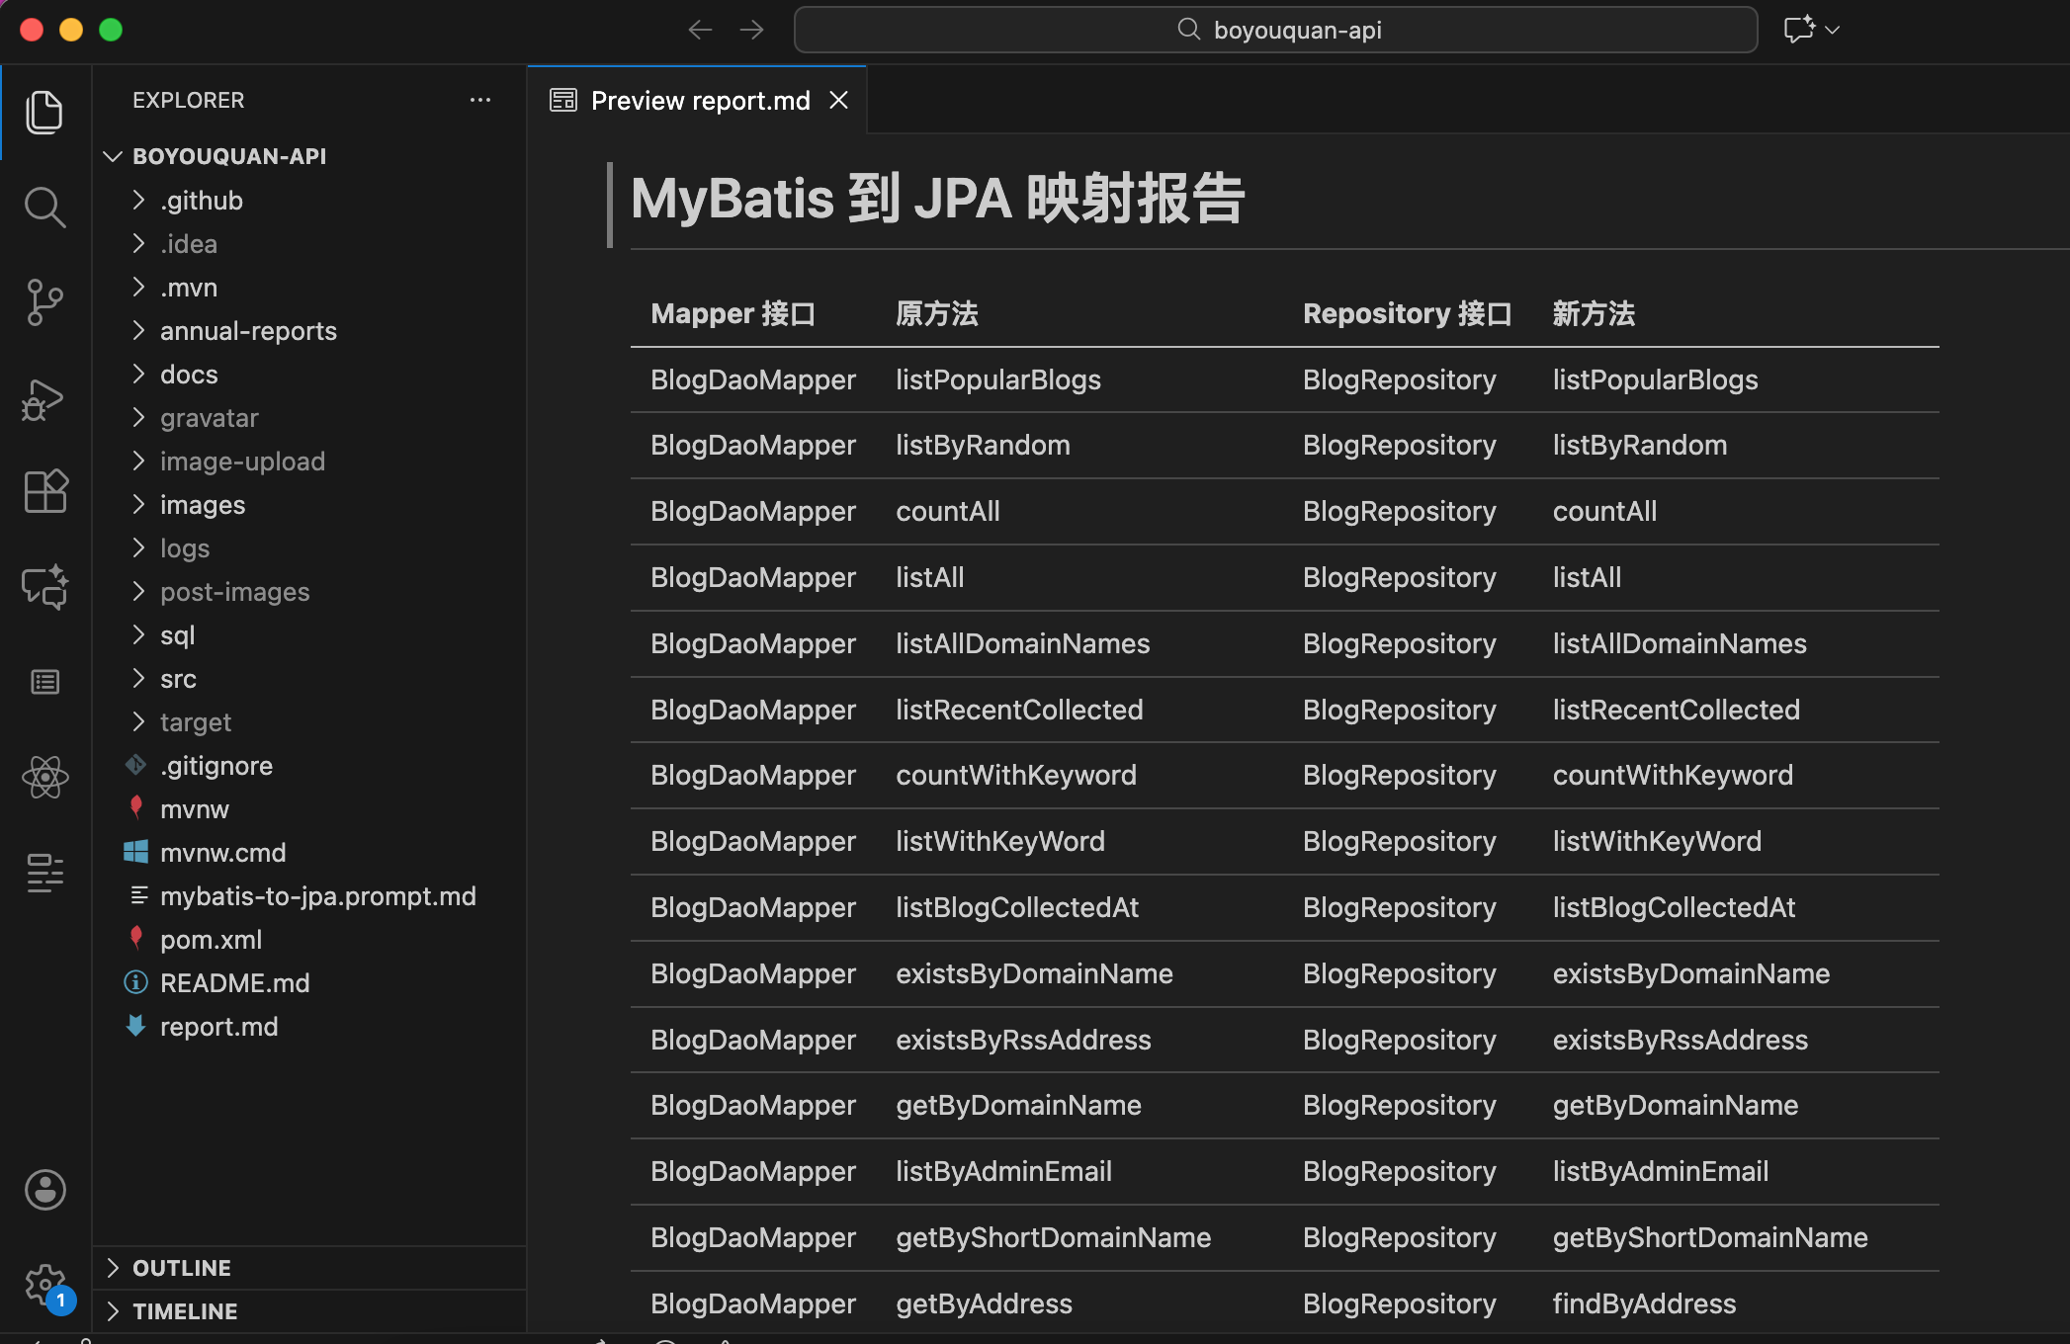
Task: Open the Source Control view
Action: pyautogui.click(x=45, y=302)
